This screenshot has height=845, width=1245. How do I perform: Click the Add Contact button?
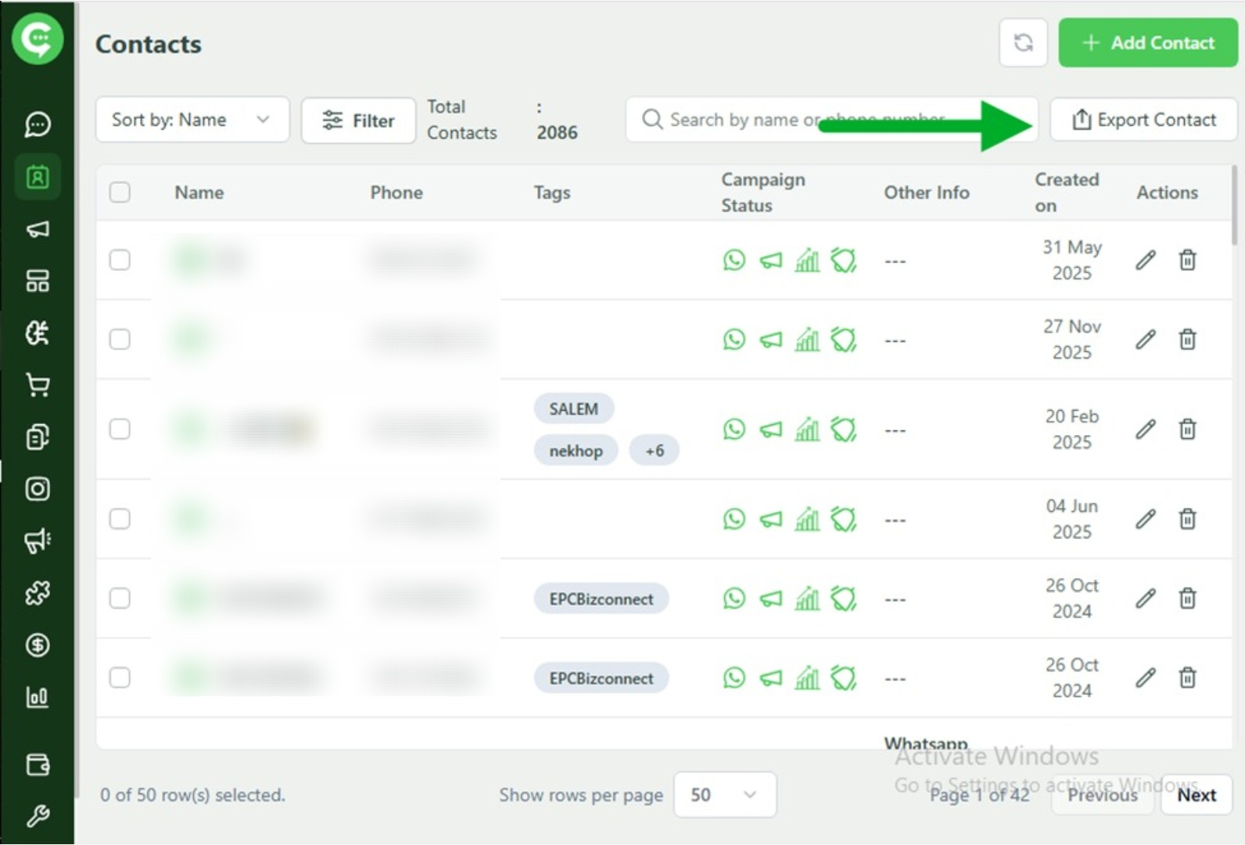[1148, 42]
